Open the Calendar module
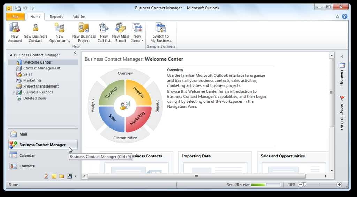The height and width of the screenshot is (197, 357). tap(43, 155)
